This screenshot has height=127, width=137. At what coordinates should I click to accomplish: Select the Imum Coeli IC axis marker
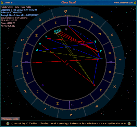point(70,105)
